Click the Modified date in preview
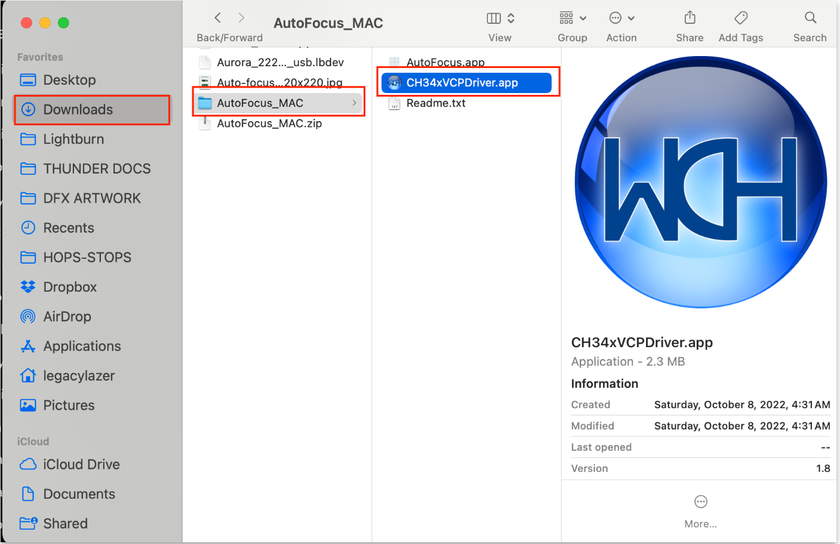The height and width of the screenshot is (544, 840). click(x=742, y=426)
